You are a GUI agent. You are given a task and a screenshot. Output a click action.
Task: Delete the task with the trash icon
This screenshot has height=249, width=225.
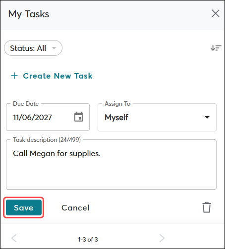(x=207, y=207)
